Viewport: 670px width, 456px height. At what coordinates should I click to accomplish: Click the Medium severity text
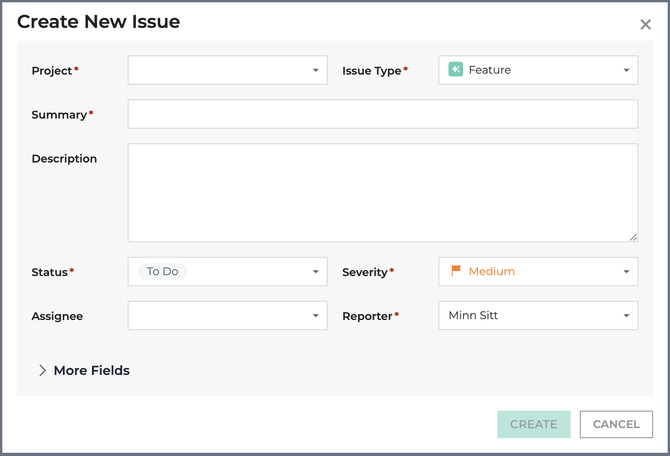(492, 271)
